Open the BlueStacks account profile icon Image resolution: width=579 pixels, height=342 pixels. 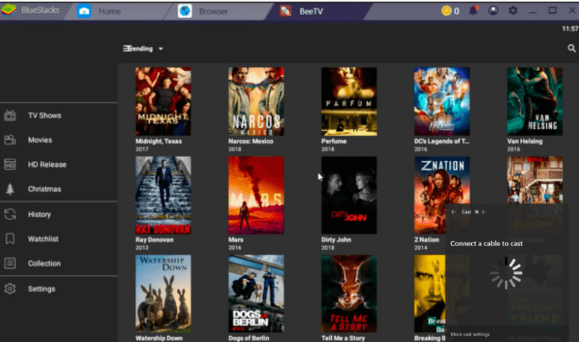[x=493, y=10]
